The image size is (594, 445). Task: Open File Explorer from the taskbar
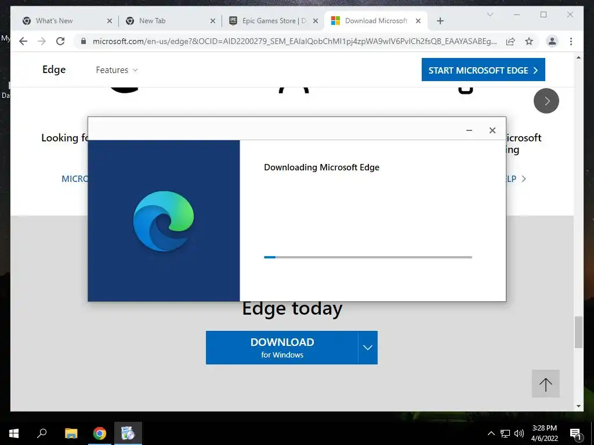pyautogui.click(x=71, y=433)
